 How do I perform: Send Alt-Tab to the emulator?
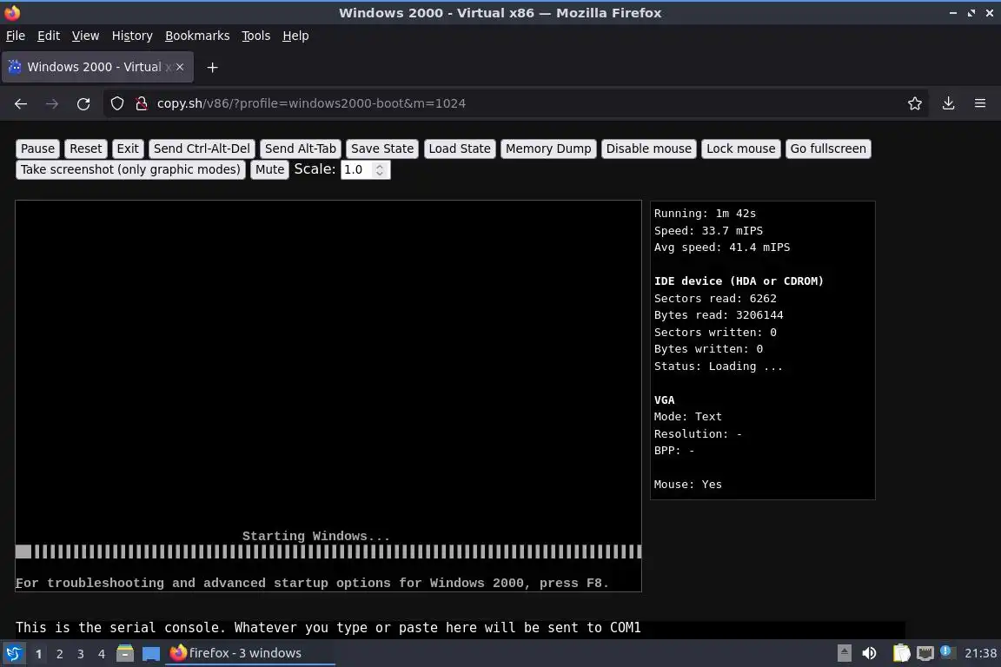click(301, 149)
